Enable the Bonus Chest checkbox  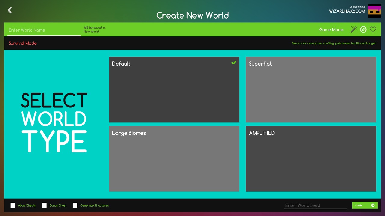pos(44,205)
